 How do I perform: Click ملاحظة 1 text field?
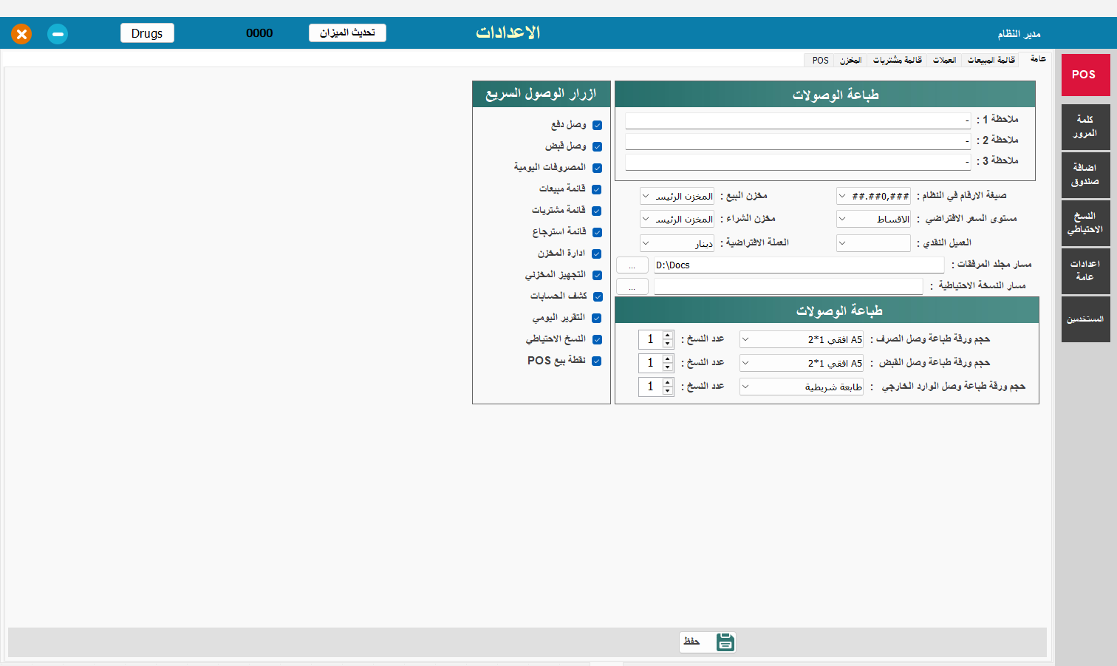point(798,120)
